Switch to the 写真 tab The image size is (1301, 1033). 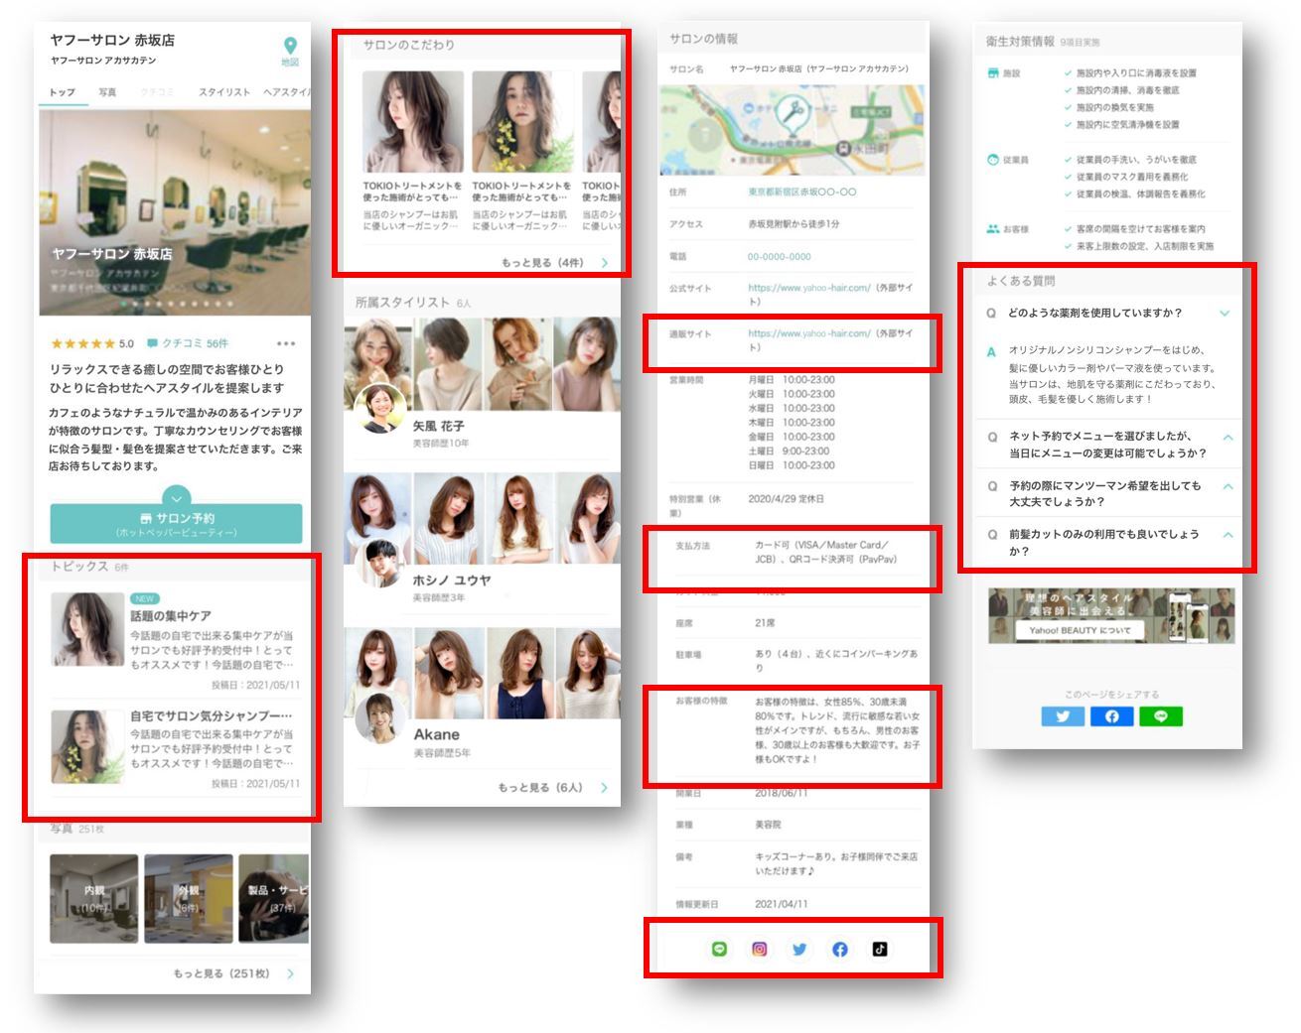pyautogui.click(x=107, y=92)
